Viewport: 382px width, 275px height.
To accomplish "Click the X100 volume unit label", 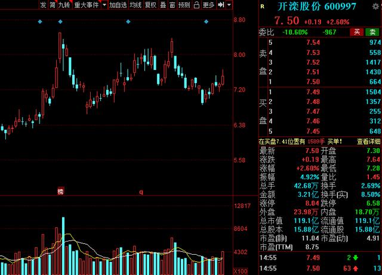I will (241, 271).
